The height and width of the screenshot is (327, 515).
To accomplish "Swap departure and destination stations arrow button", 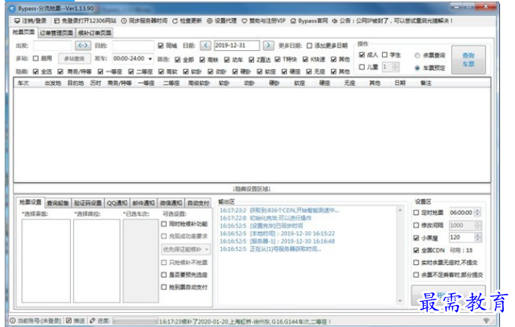I will 83,45.
